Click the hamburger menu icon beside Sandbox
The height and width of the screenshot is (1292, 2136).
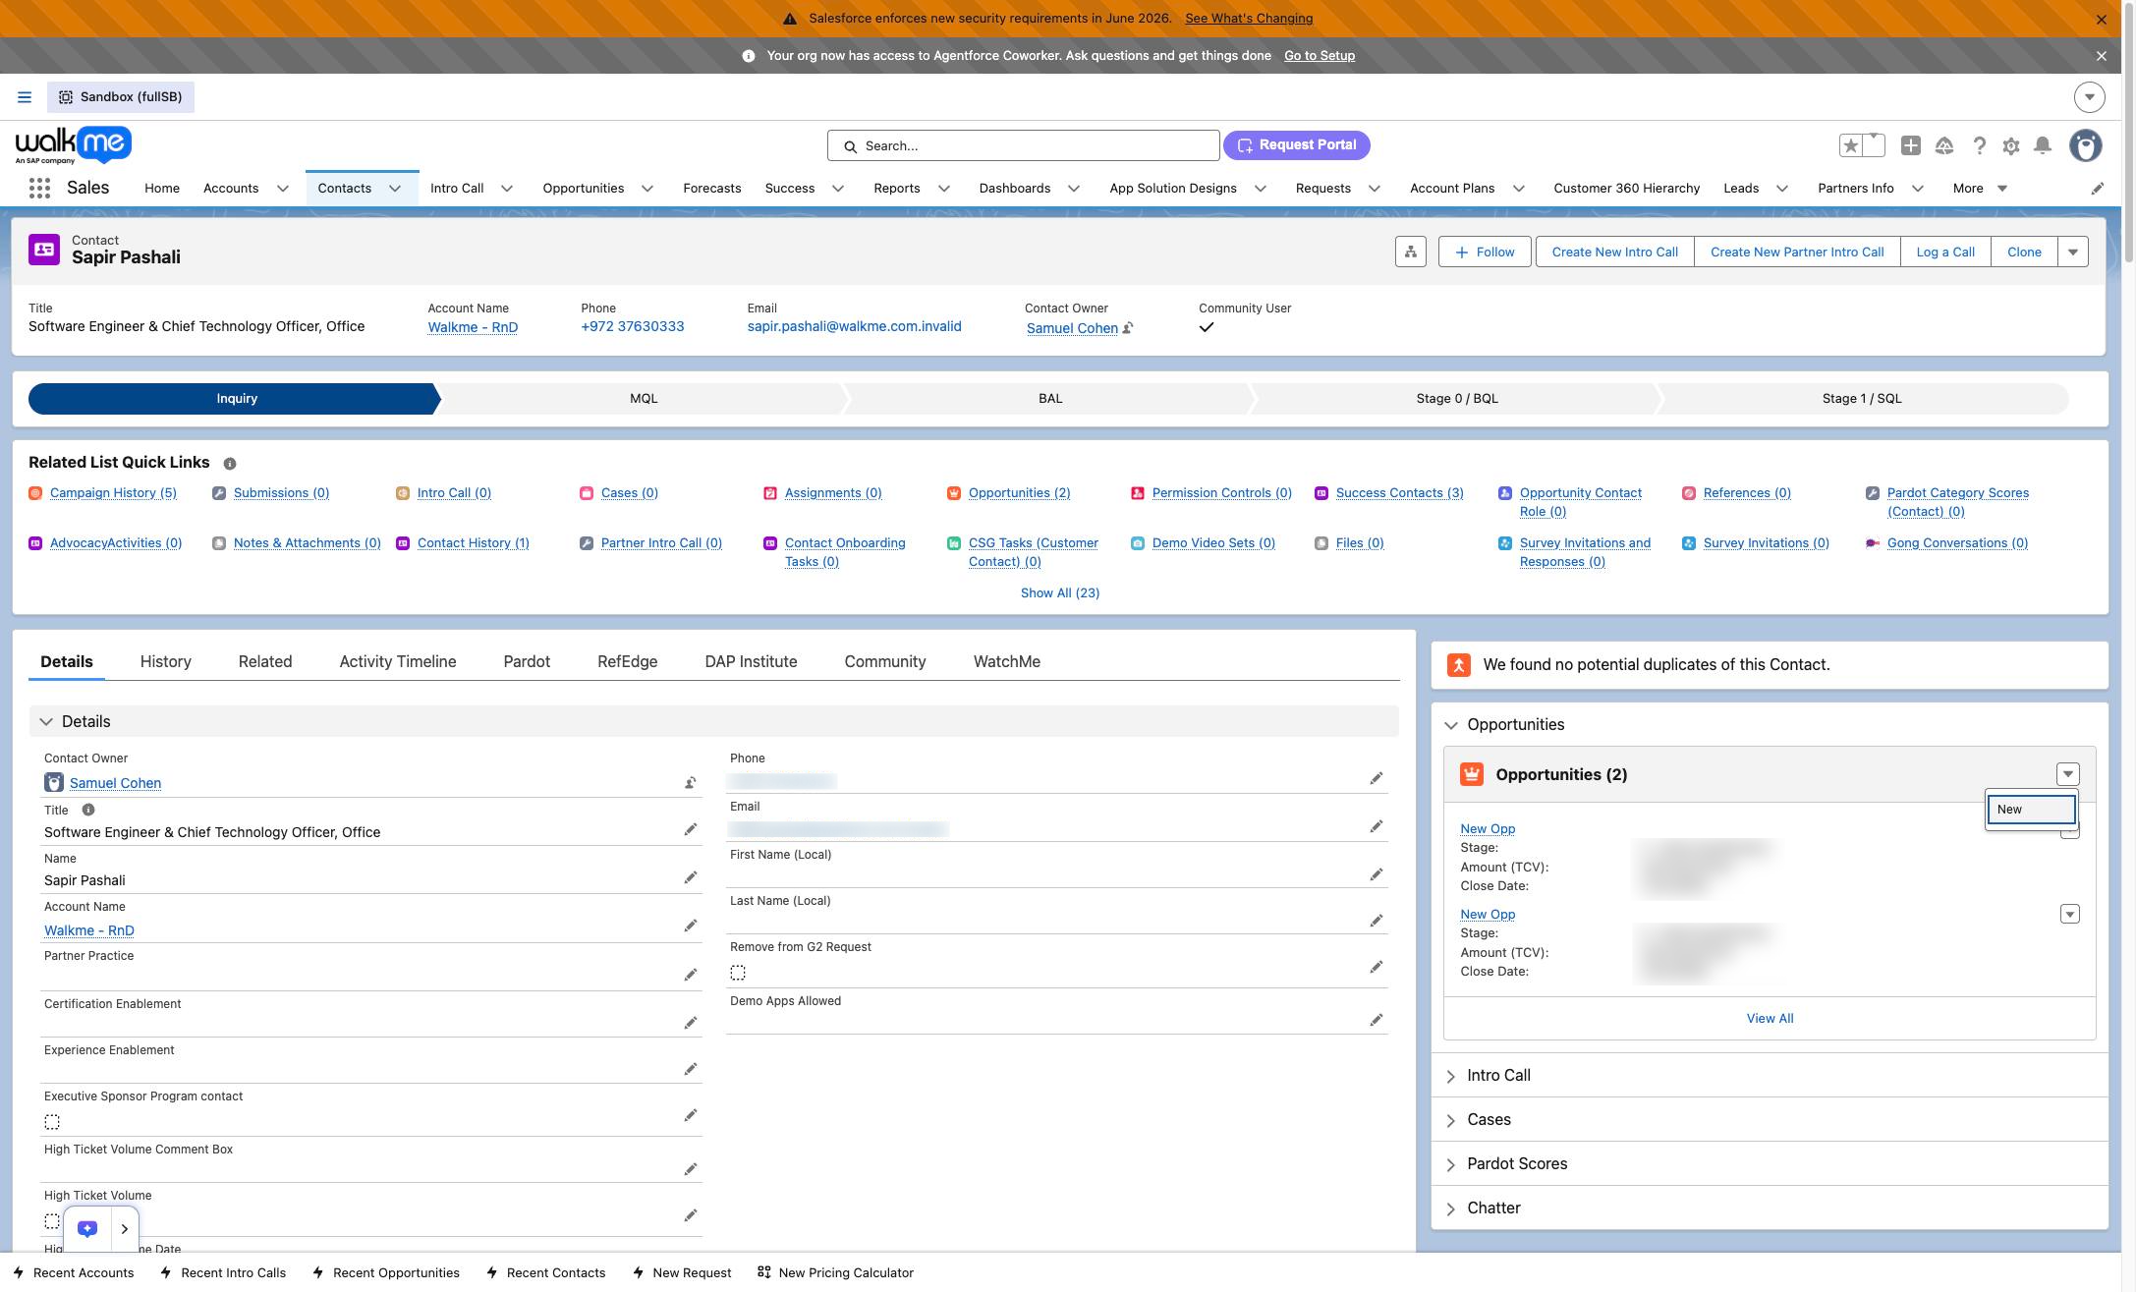click(25, 97)
